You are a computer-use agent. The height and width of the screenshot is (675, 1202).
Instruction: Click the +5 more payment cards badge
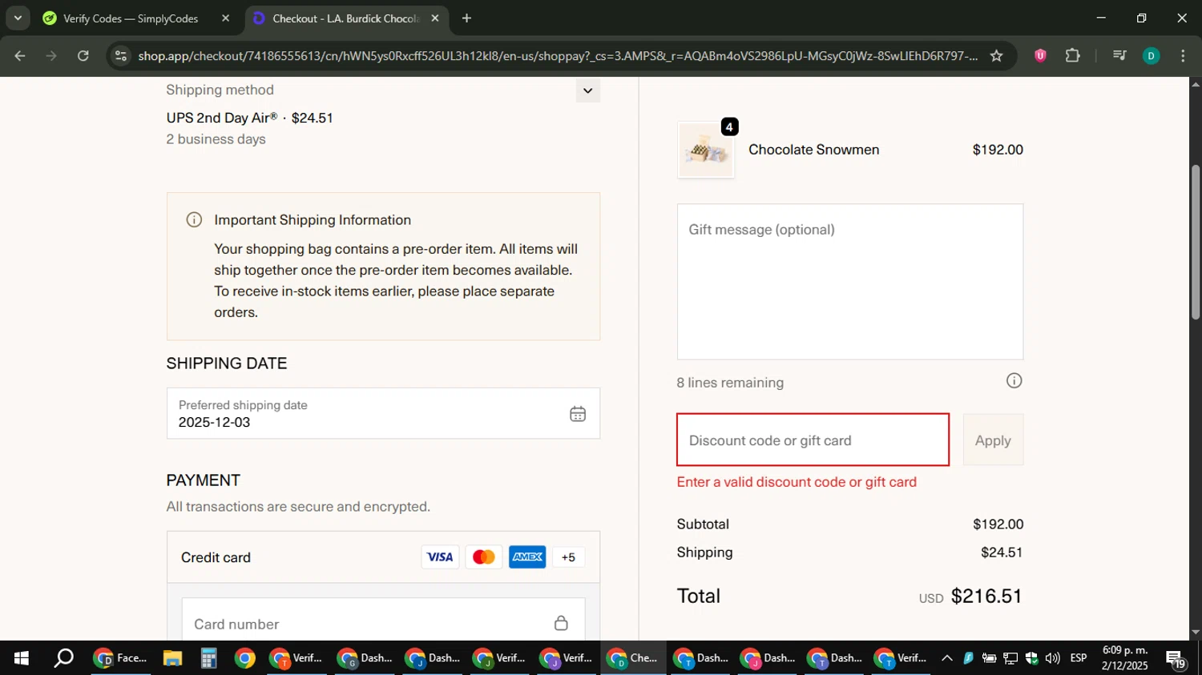(568, 557)
